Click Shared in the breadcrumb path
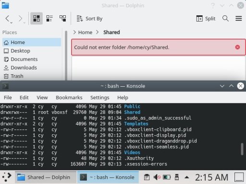 111,32
